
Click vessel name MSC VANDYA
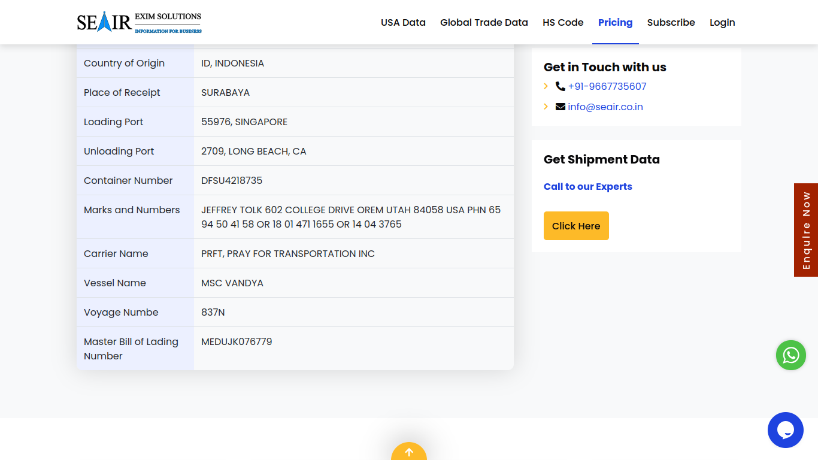coord(232,283)
